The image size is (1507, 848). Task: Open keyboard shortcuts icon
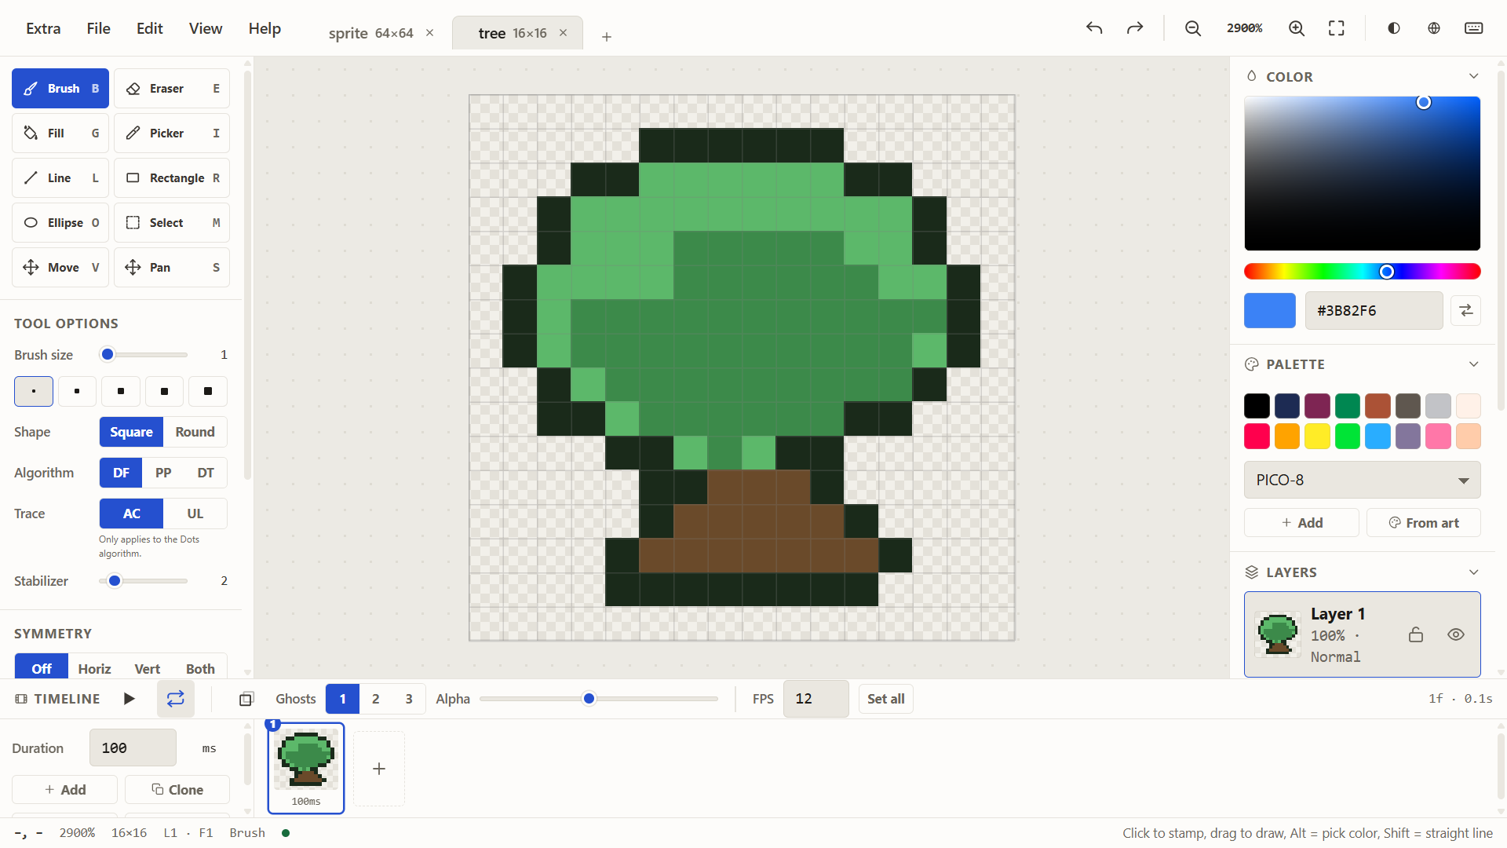pyautogui.click(x=1474, y=28)
